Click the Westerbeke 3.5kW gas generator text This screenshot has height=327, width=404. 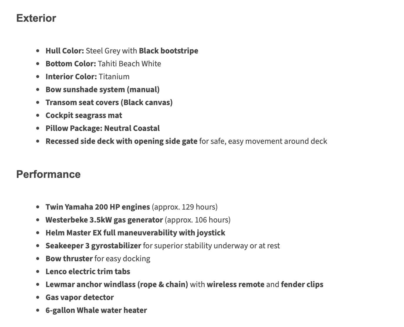point(104,220)
